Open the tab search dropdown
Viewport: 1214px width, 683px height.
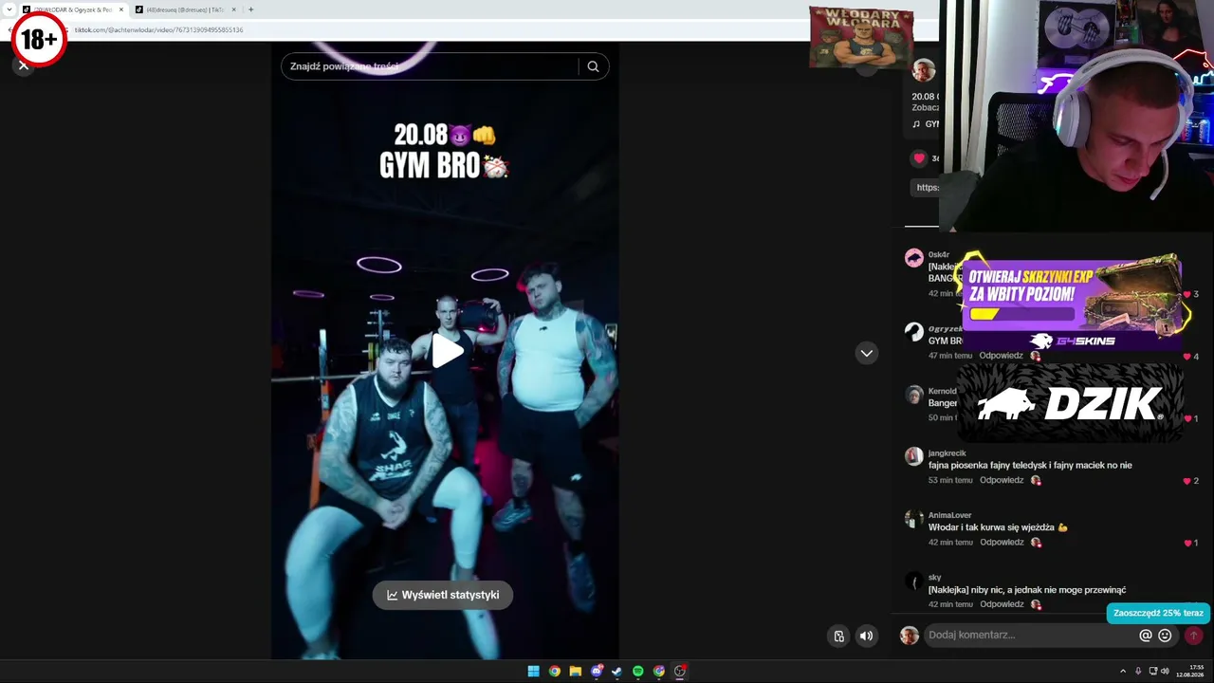pyautogui.click(x=8, y=9)
